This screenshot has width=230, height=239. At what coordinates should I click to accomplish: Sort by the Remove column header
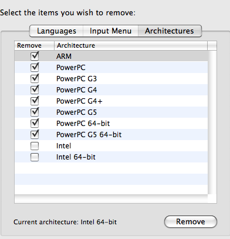pos(34,45)
